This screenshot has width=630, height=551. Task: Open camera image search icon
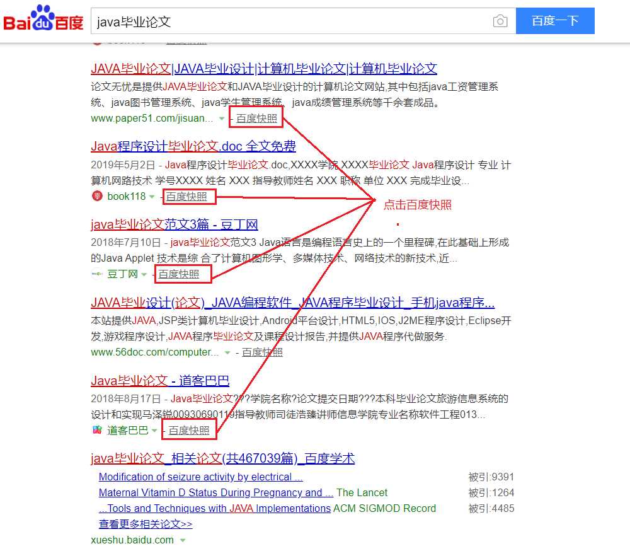tap(500, 21)
